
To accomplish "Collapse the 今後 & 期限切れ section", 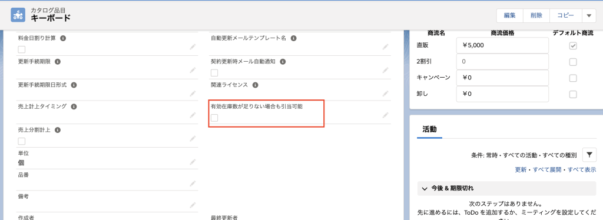I will [425, 188].
